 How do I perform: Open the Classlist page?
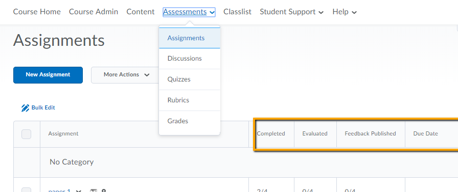point(238,12)
